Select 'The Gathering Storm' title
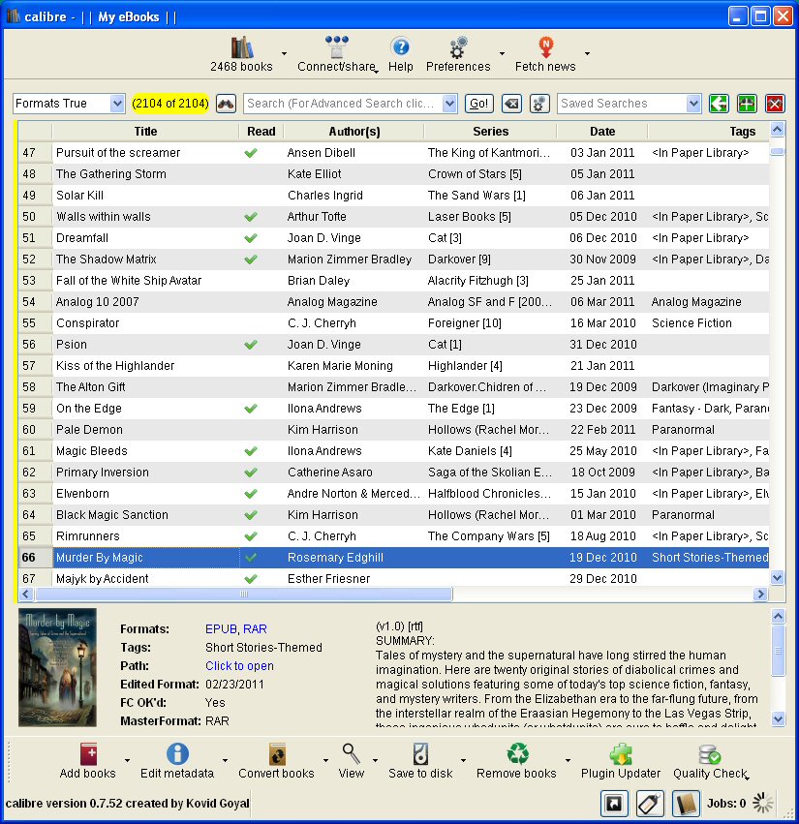 111,174
